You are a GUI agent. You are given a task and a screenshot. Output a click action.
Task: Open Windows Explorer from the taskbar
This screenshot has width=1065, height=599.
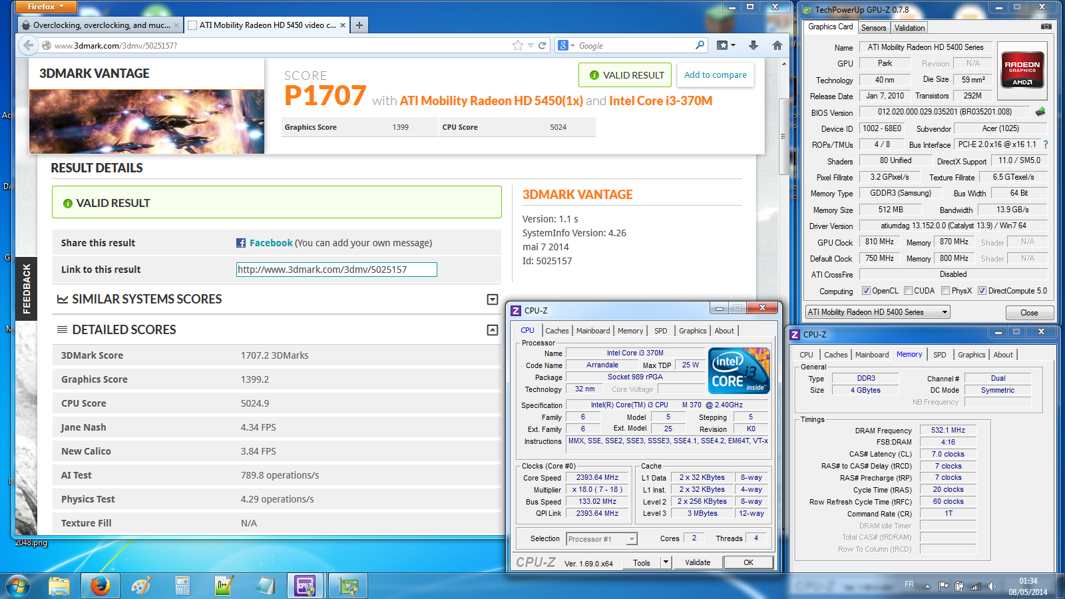[x=59, y=586]
